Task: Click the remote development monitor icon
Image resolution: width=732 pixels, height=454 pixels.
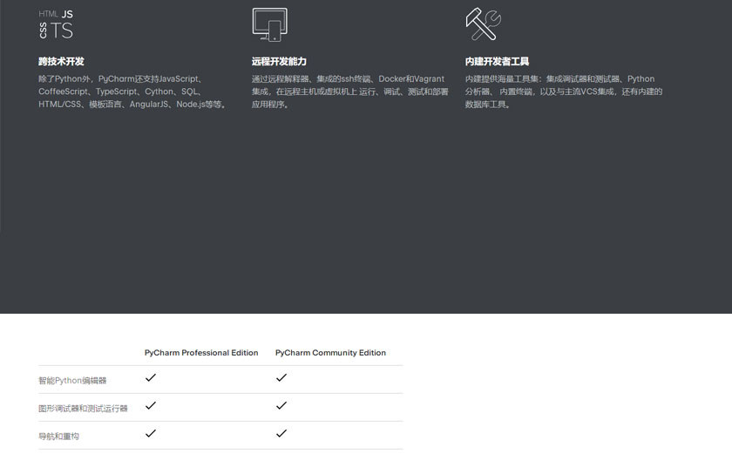Action: (270, 24)
